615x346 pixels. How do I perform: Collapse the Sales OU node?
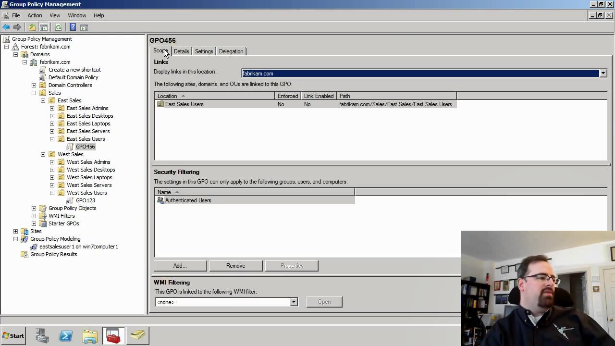click(34, 93)
